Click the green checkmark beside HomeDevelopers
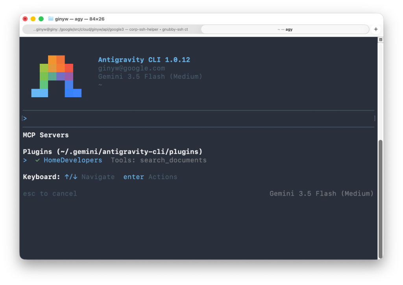403x285 pixels. coord(37,160)
